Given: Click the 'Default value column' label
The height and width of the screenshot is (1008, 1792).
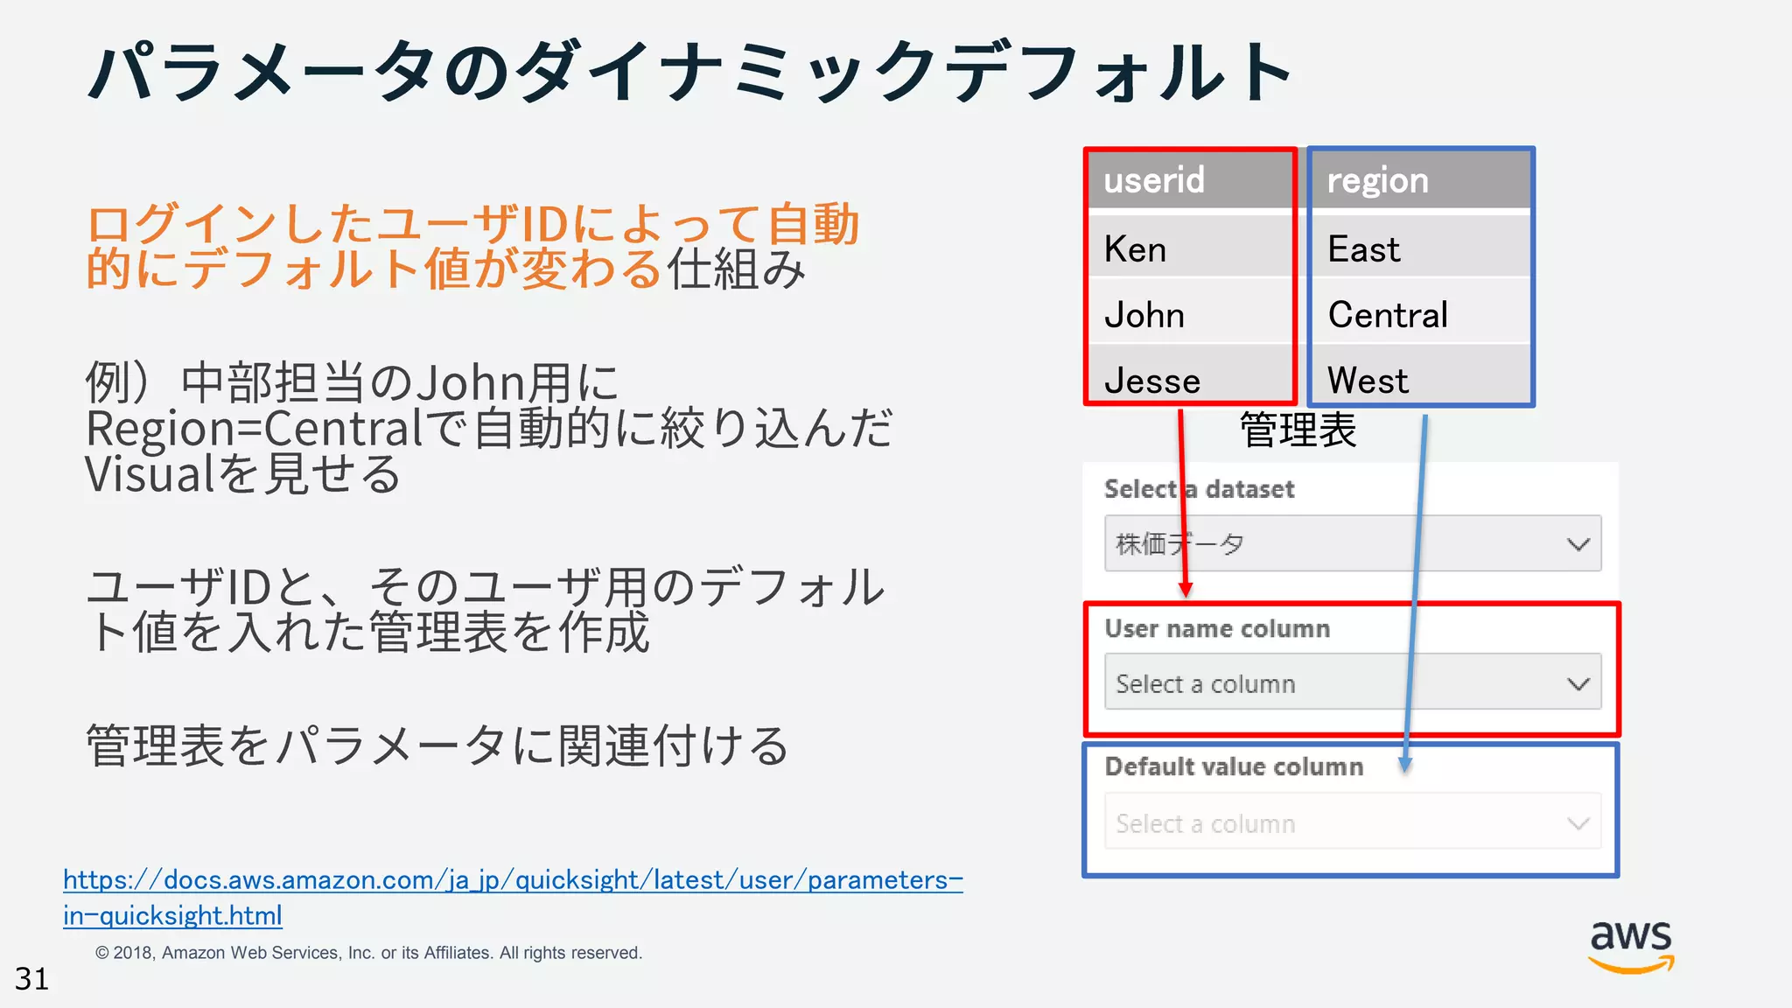Looking at the screenshot, I should pos(1234,766).
